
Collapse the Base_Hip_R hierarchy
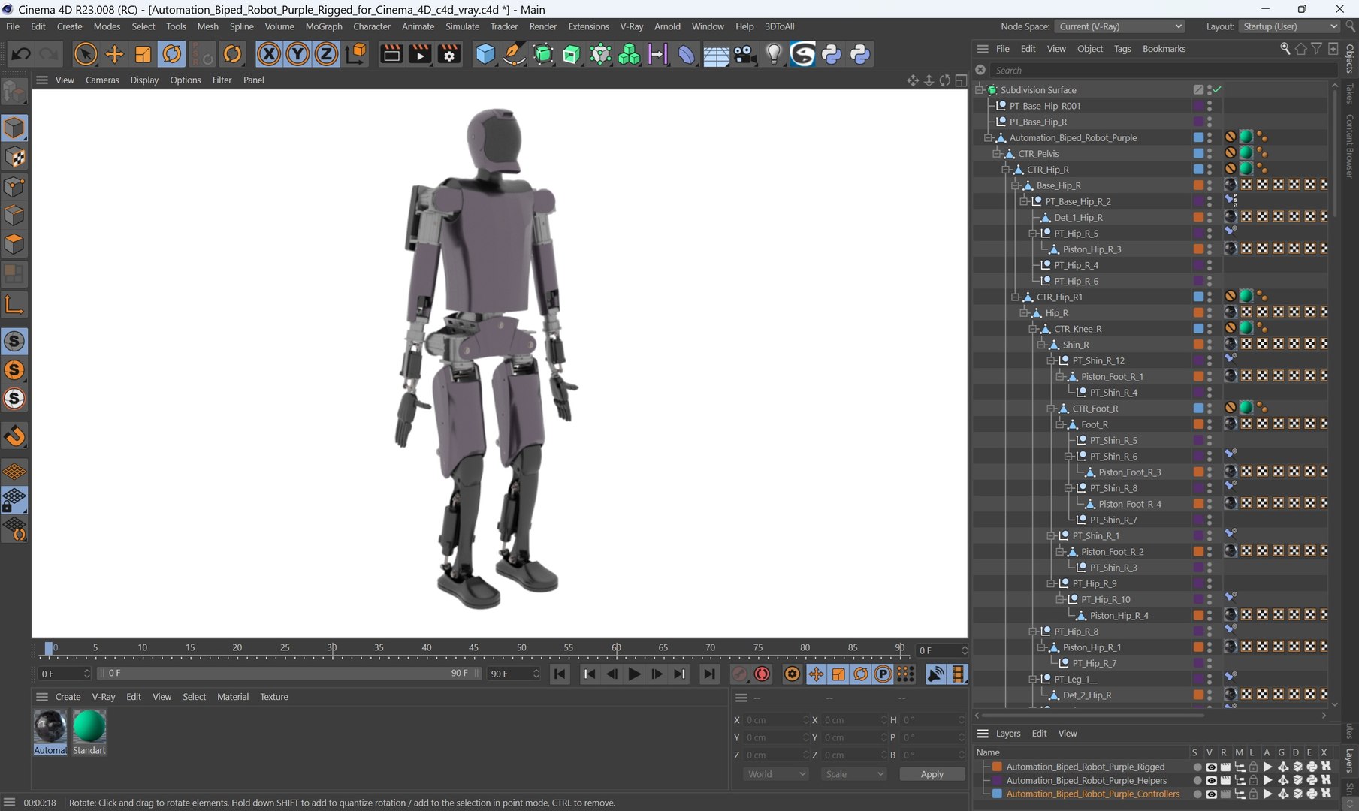[x=1016, y=185]
